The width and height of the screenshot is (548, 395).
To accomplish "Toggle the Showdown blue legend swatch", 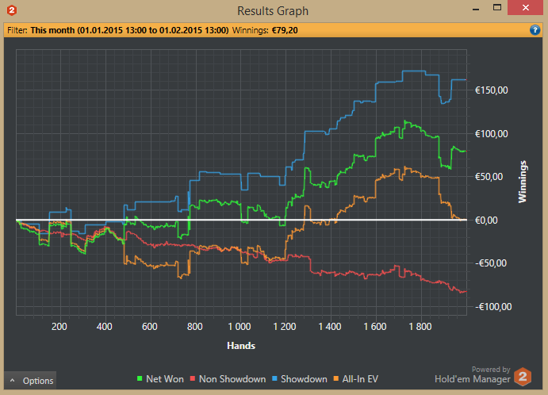I will click(x=274, y=378).
